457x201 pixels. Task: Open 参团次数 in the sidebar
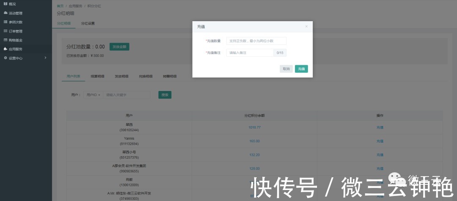pos(16,22)
